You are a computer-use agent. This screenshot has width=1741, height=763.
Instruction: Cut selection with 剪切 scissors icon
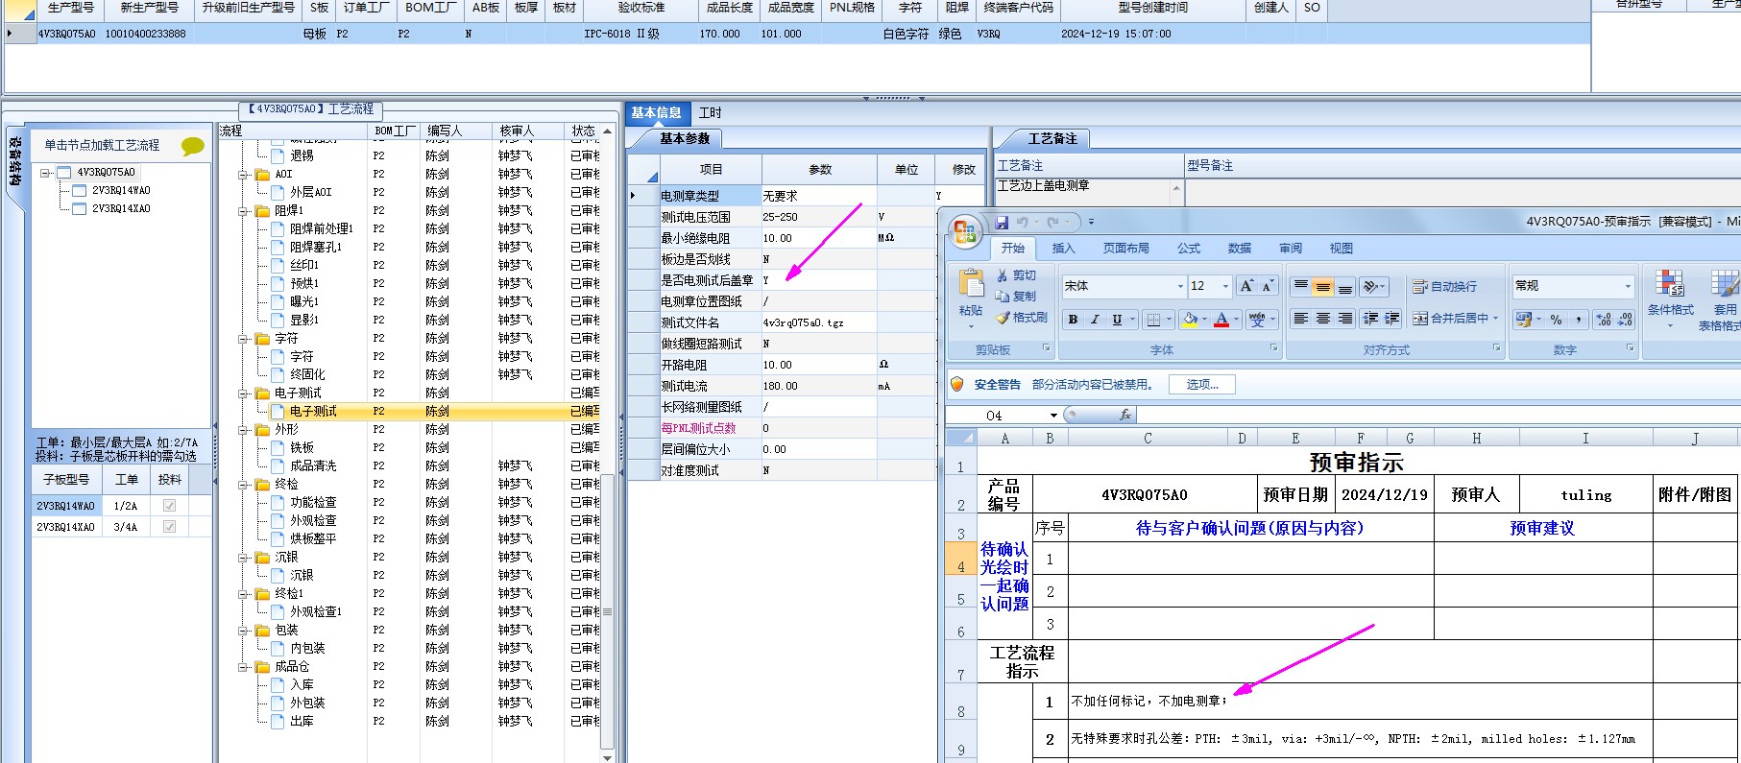[1016, 274]
